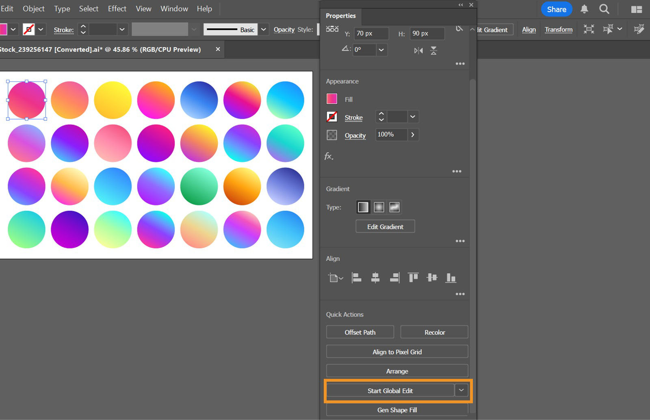Expand the opacity slider arrow

pyautogui.click(x=413, y=135)
